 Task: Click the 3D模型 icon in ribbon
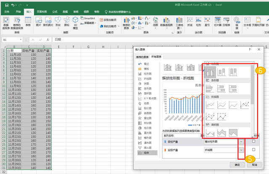coord(75,21)
